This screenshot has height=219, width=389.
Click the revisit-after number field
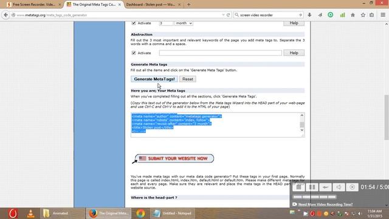click(x=166, y=23)
